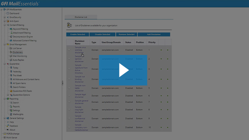Click the Search Folders icon
The image size is (249, 140).
coord(11,87)
